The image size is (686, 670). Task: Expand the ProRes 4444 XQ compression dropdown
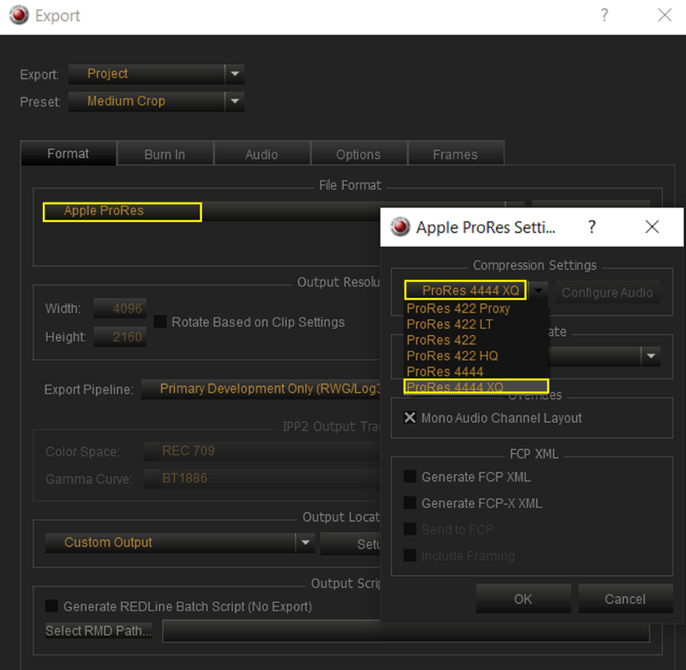(538, 291)
